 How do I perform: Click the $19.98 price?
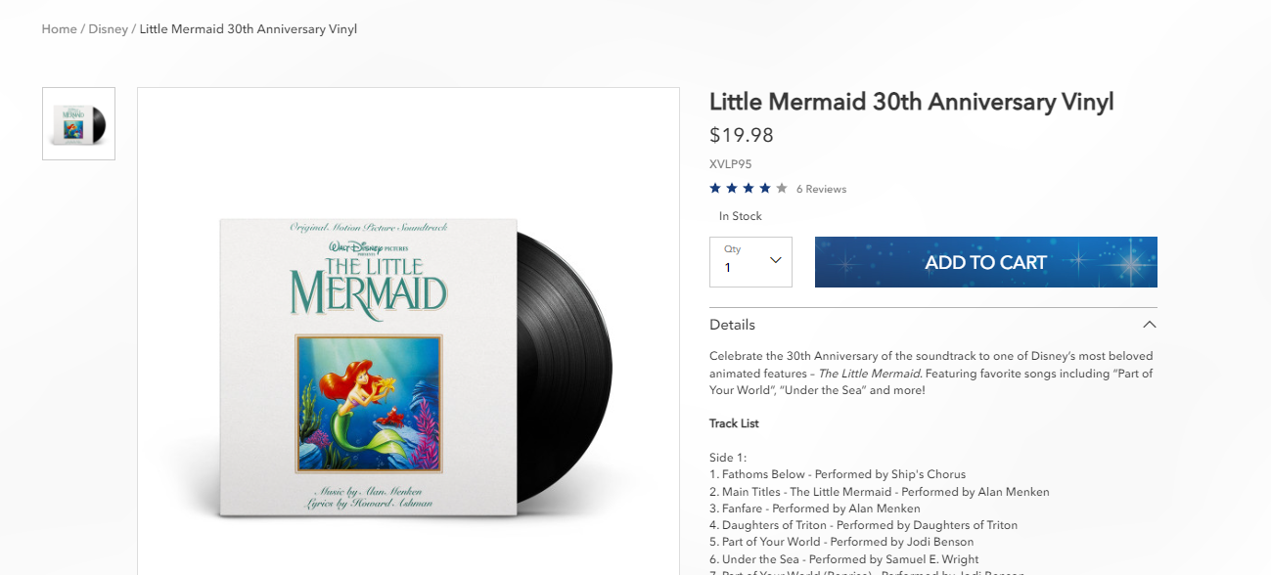[741, 135]
